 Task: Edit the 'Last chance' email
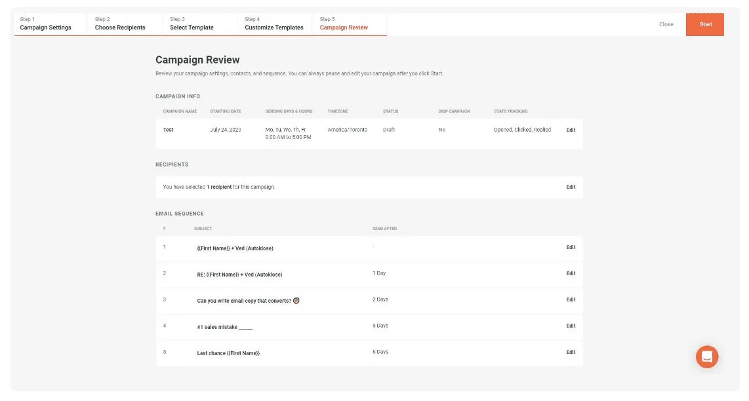[x=570, y=352]
